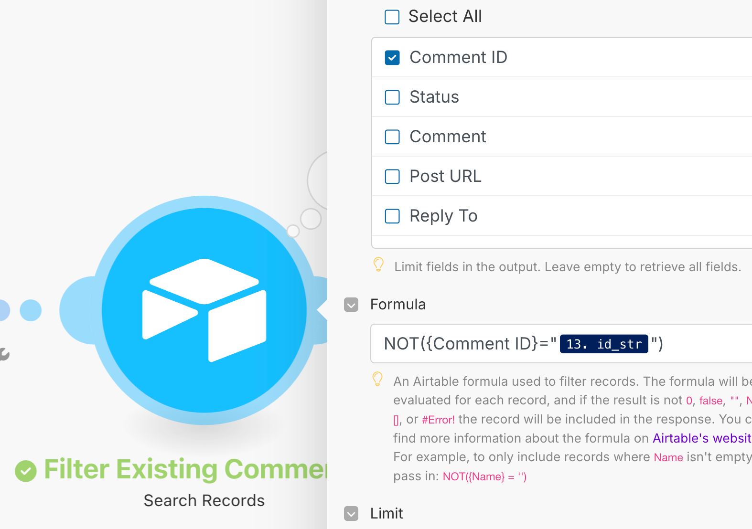Click inside the Formula input field

pyautogui.click(x=561, y=344)
